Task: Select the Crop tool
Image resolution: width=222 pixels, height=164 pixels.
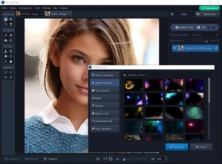Action: [6, 24]
